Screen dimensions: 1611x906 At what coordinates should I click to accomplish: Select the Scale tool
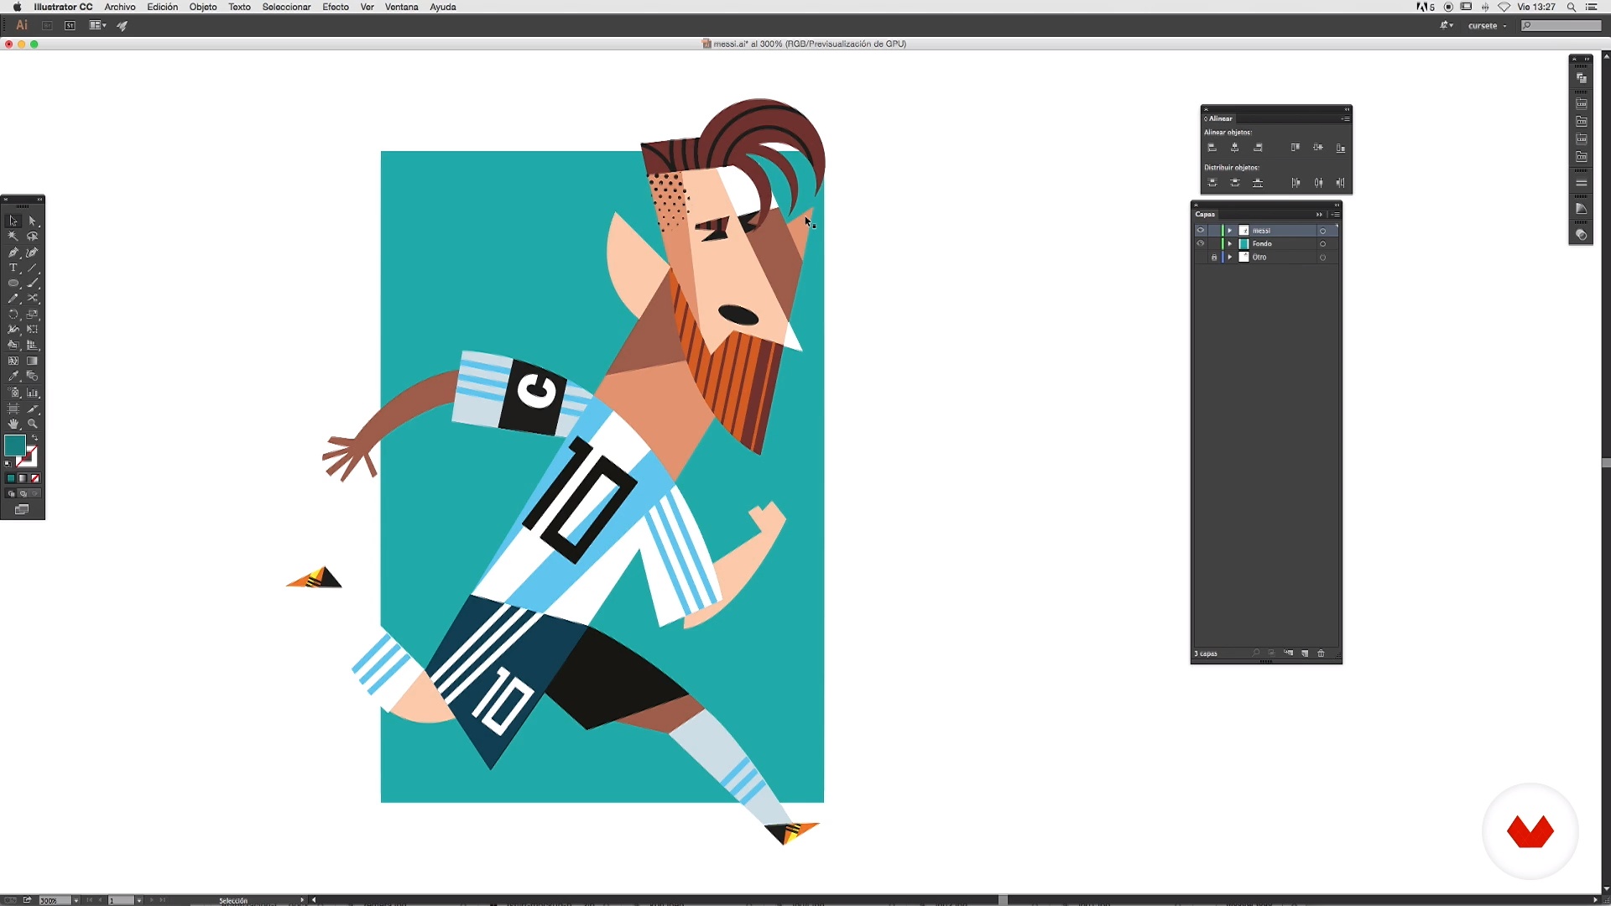coord(33,315)
